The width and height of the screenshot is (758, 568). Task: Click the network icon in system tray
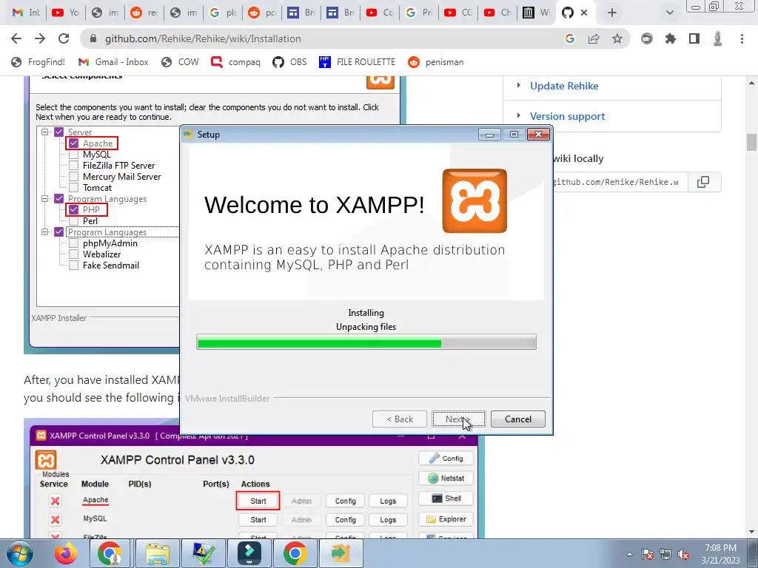665,555
